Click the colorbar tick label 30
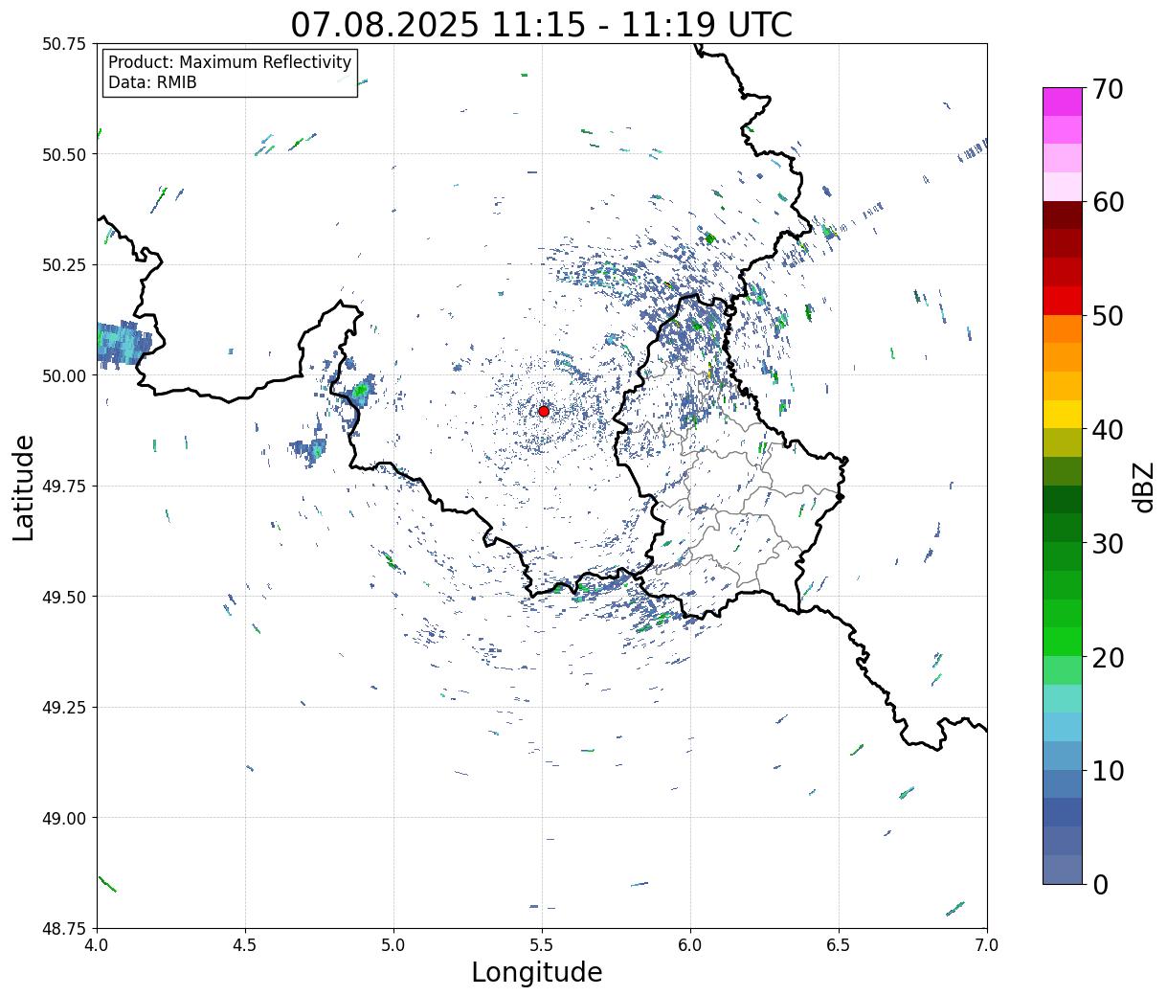 (x=1107, y=544)
